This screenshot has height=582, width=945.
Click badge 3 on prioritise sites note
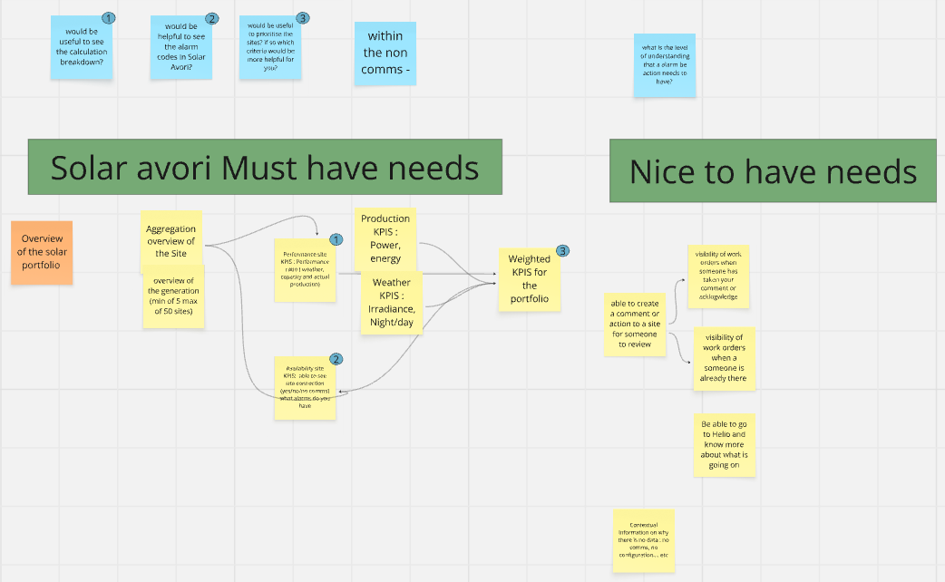pyautogui.click(x=302, y=18)
